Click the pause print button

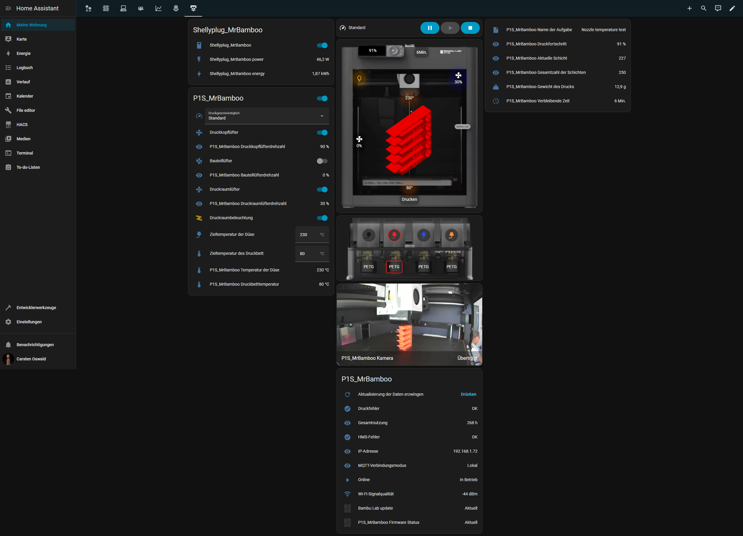[429, 28]
